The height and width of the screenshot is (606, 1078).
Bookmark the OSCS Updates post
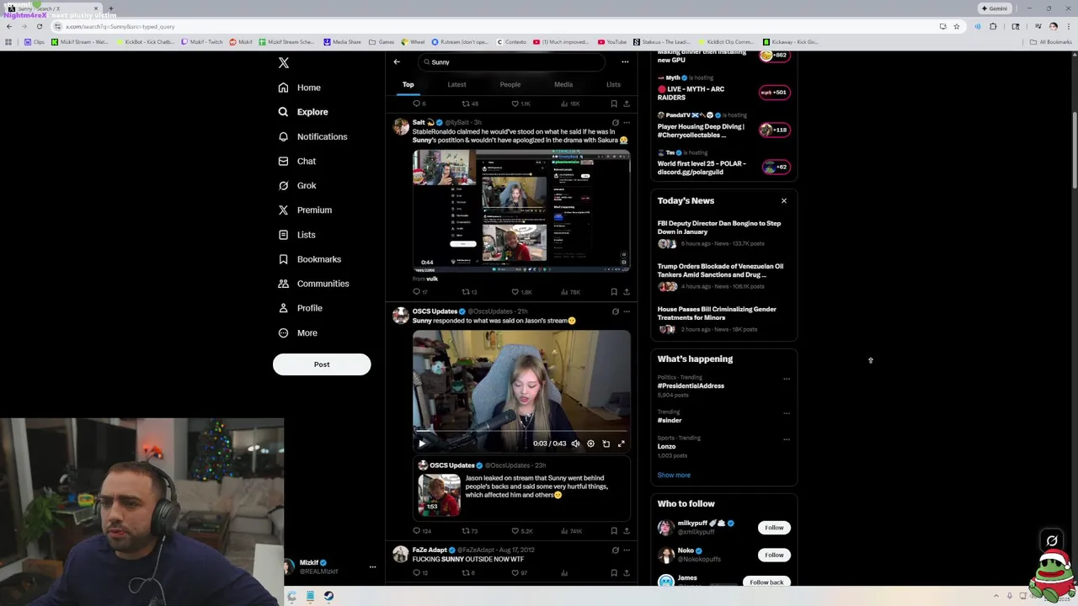pyautogui.click(x=614, y=531)
